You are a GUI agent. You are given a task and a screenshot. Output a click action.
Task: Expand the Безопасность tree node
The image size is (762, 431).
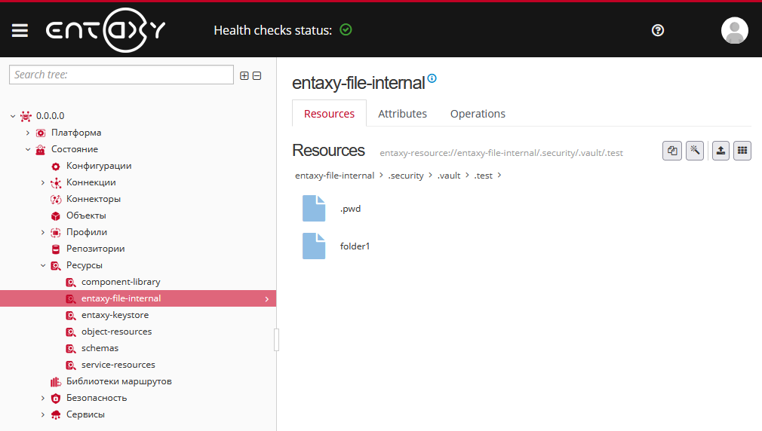[x=43, y=398]
